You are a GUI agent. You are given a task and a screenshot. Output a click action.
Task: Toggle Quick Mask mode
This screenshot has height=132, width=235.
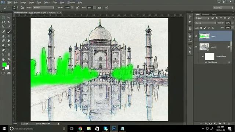(3, 73)
